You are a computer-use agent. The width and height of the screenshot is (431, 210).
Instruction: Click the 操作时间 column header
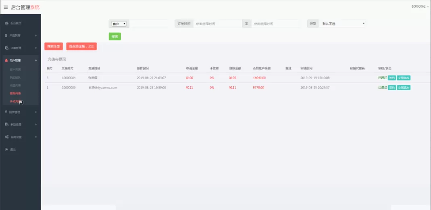point(143,68)
